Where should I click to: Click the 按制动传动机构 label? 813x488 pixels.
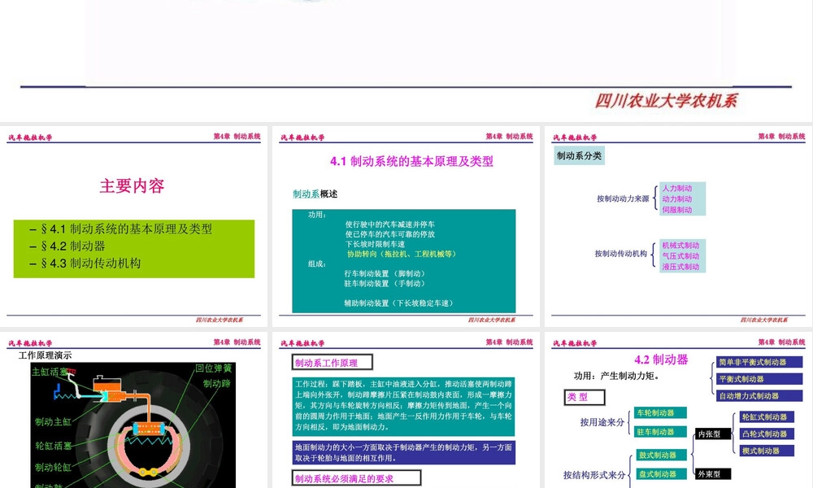pos(620,254)
